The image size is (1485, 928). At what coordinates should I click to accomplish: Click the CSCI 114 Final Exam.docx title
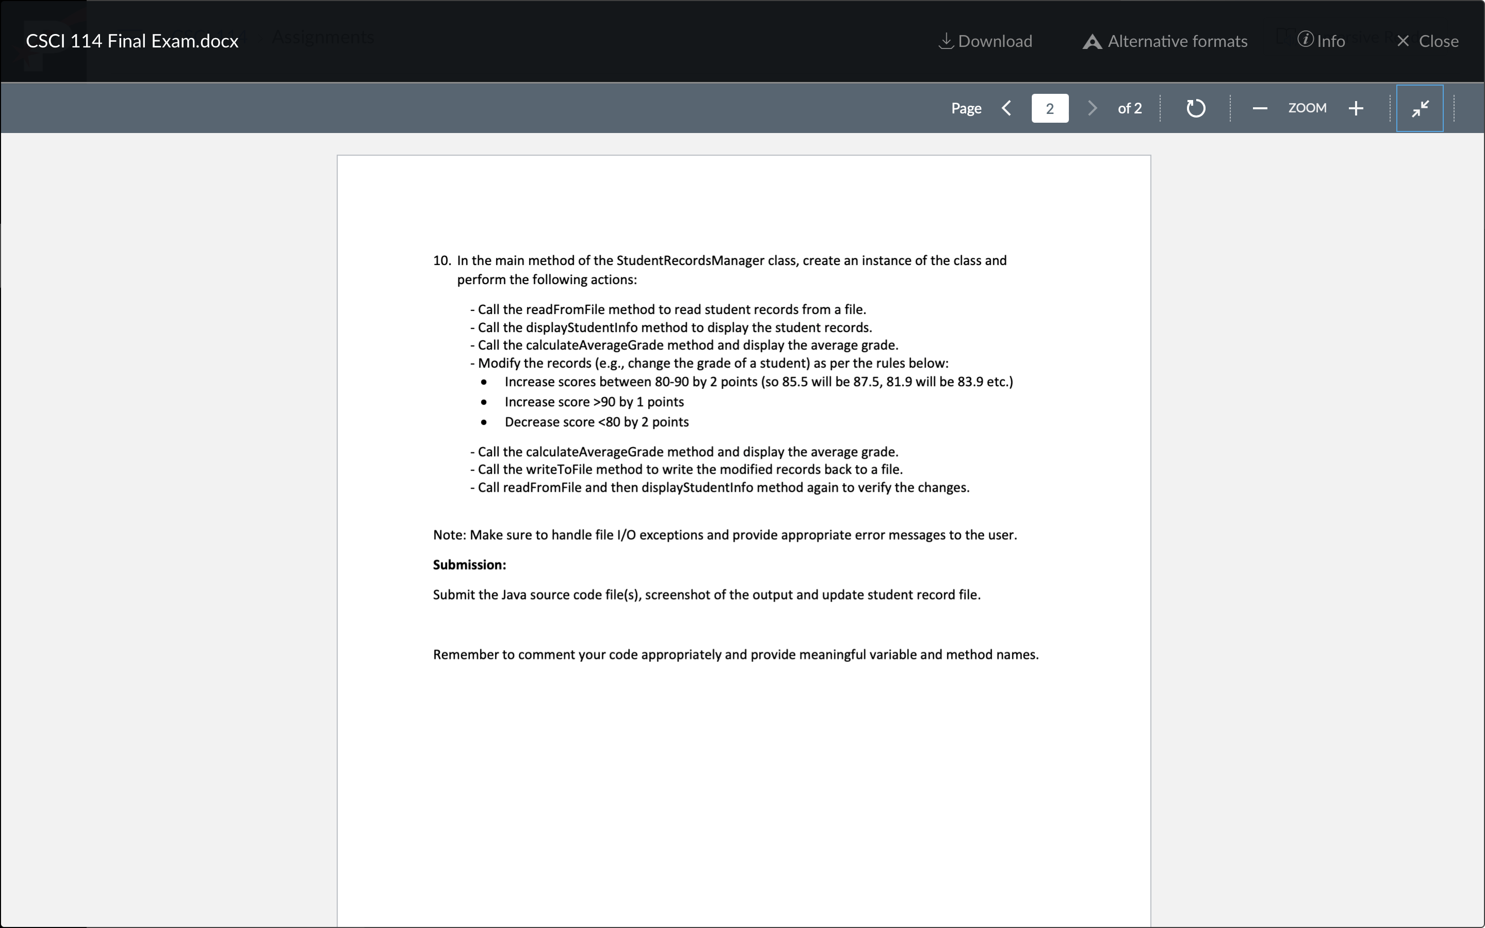132,41
